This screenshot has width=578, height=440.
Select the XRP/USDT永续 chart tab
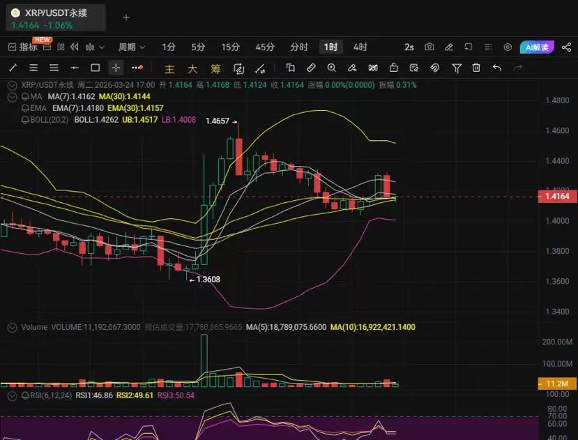(55, 17)
